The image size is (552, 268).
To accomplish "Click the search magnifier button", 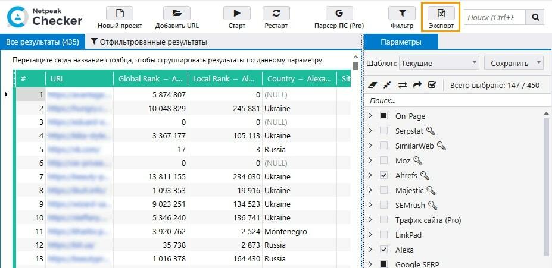I will point(535,17).
